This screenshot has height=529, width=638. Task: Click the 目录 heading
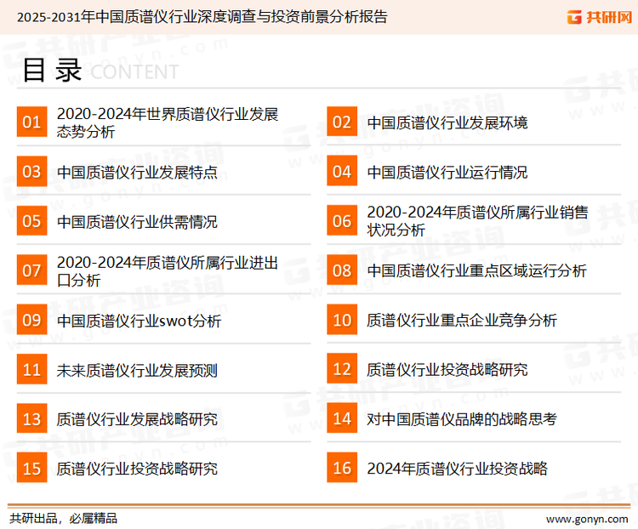click(52, 71)
